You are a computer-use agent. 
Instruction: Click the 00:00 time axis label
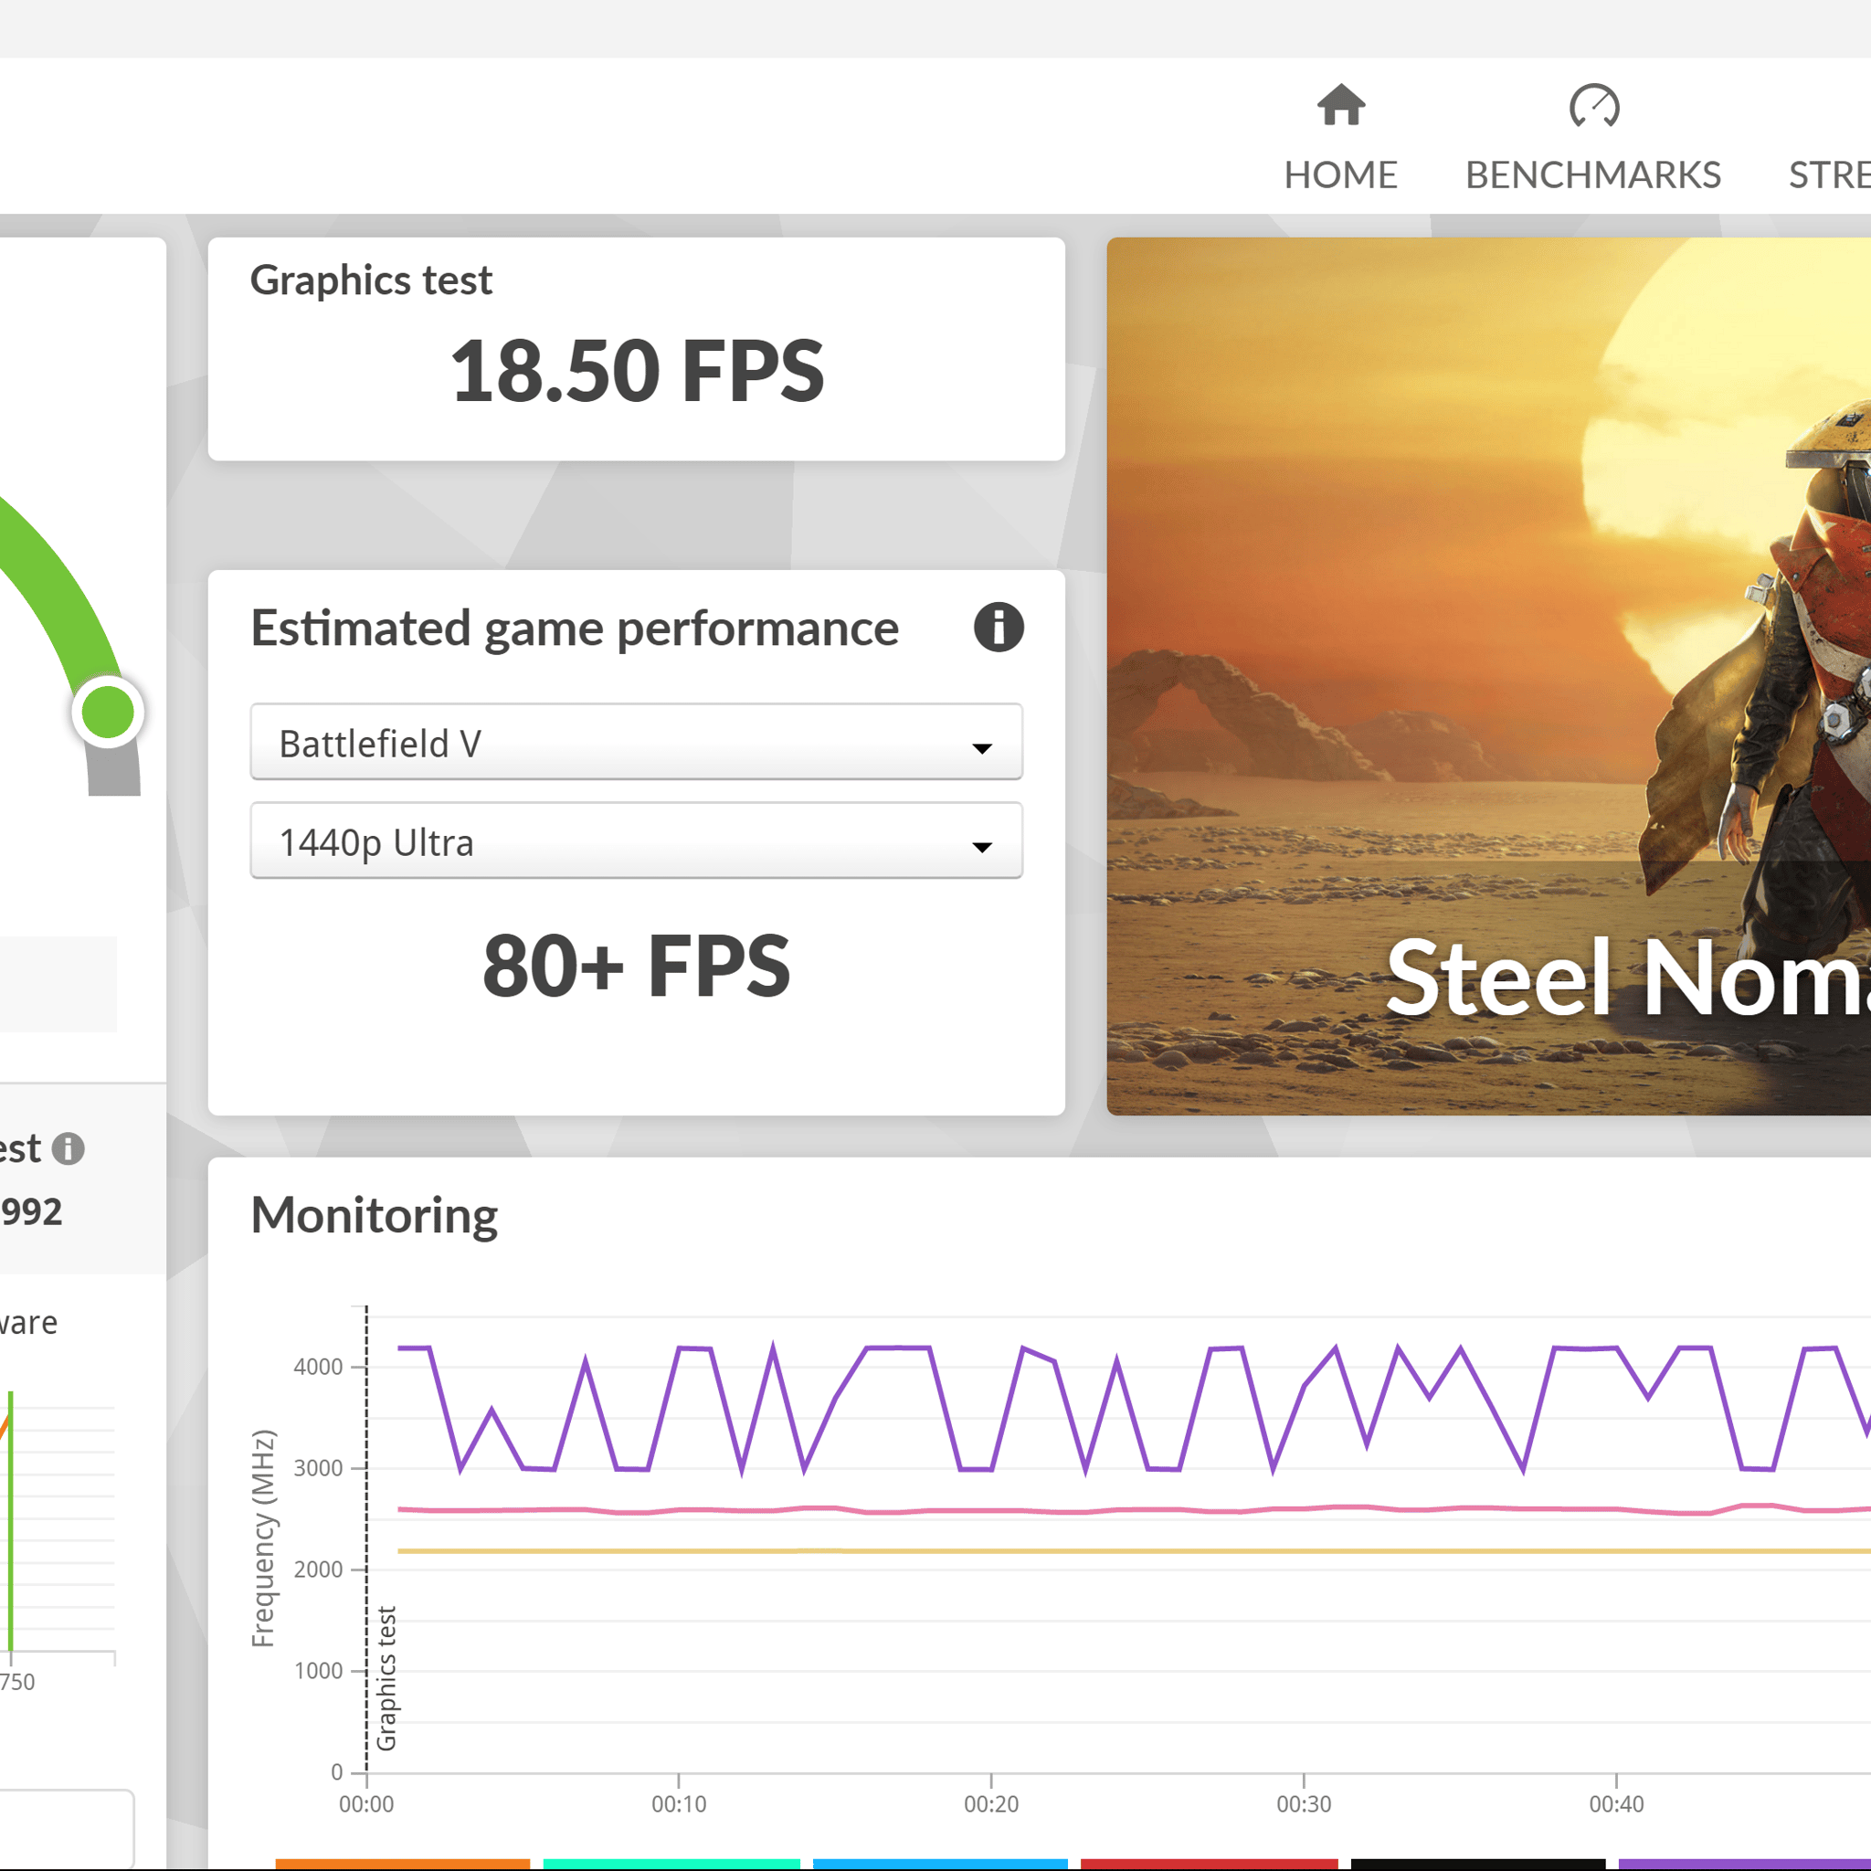coord(366,1804)
